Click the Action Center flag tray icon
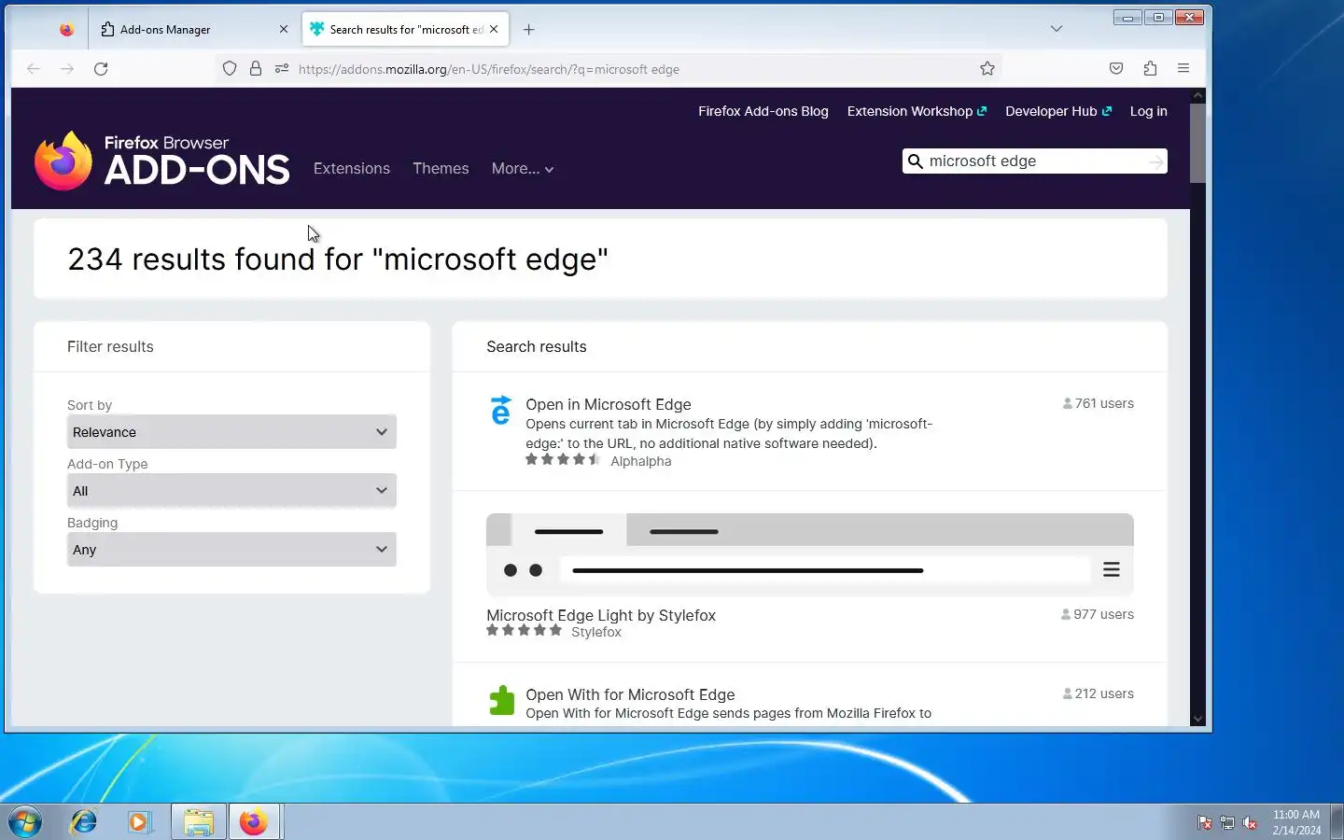Viewport: 1344px width, 840px height. pyautogui.click(x=1205, y=823)
